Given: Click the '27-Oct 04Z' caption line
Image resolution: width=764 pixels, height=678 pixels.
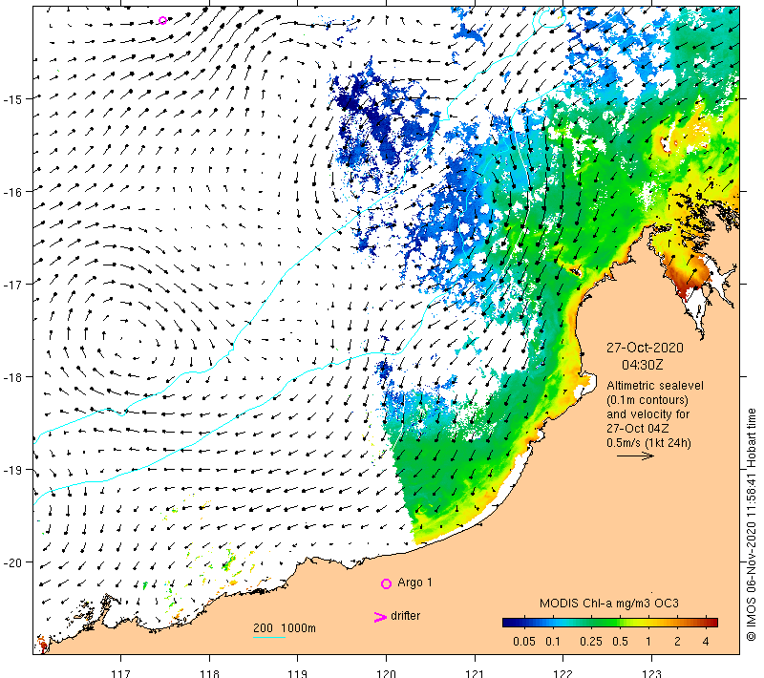Looking at the screenshot, I should point(638,429).
